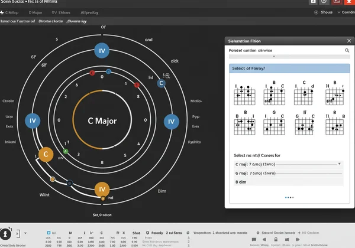Click the search magnifier in the side panel
Image resolution: width=355 pixels, height=248 pixels.
pos(347,50)
